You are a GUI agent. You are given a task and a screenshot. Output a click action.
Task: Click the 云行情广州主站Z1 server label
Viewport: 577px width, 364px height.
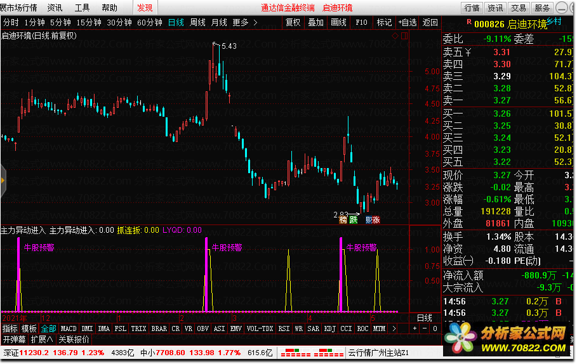click(379, 353)
